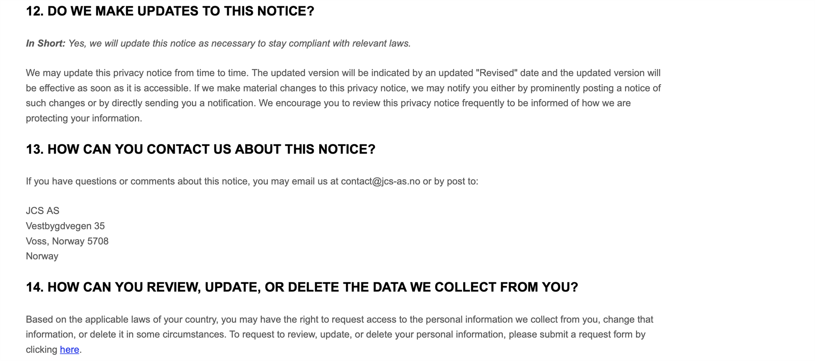The height and width of the screenshot is (361, 815).
Task: Click the phrase 'or by post to:'
Action: 450,181
